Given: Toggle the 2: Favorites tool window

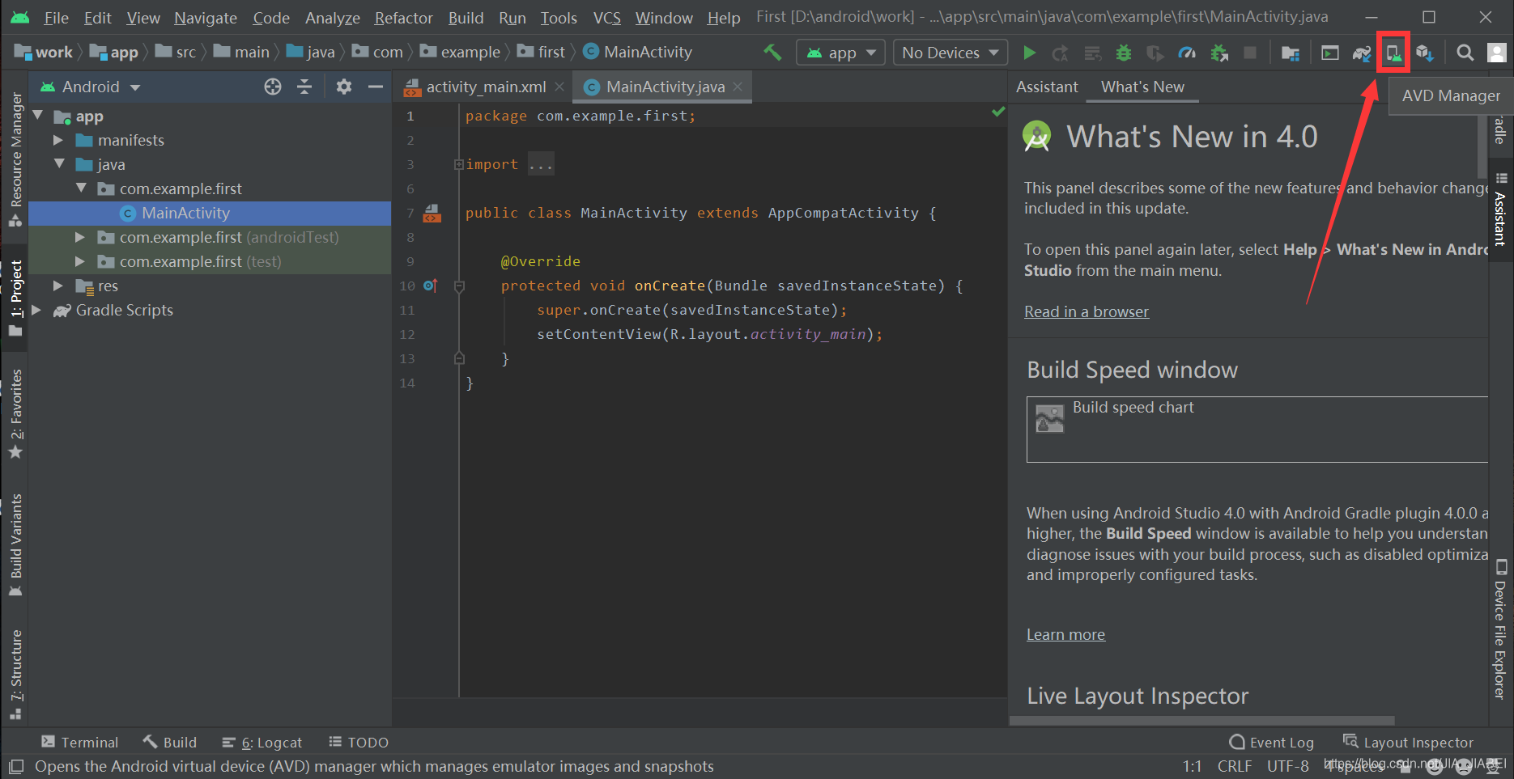Looking at the screenshot, I should click(x=15, y=413).
